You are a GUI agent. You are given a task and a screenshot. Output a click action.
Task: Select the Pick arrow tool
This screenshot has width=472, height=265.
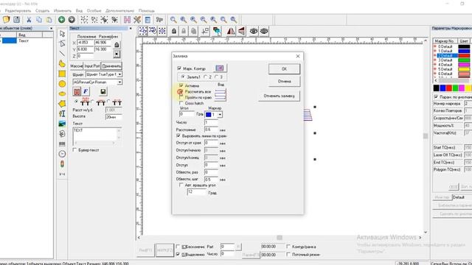[62, 33]
